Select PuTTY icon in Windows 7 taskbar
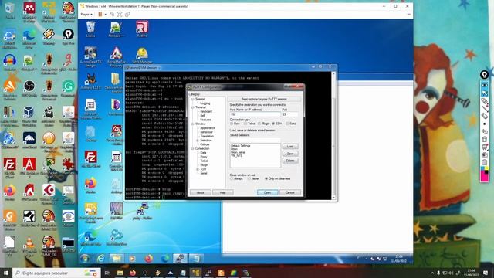Screen dimensions: 494x278 tap(180, 259)
